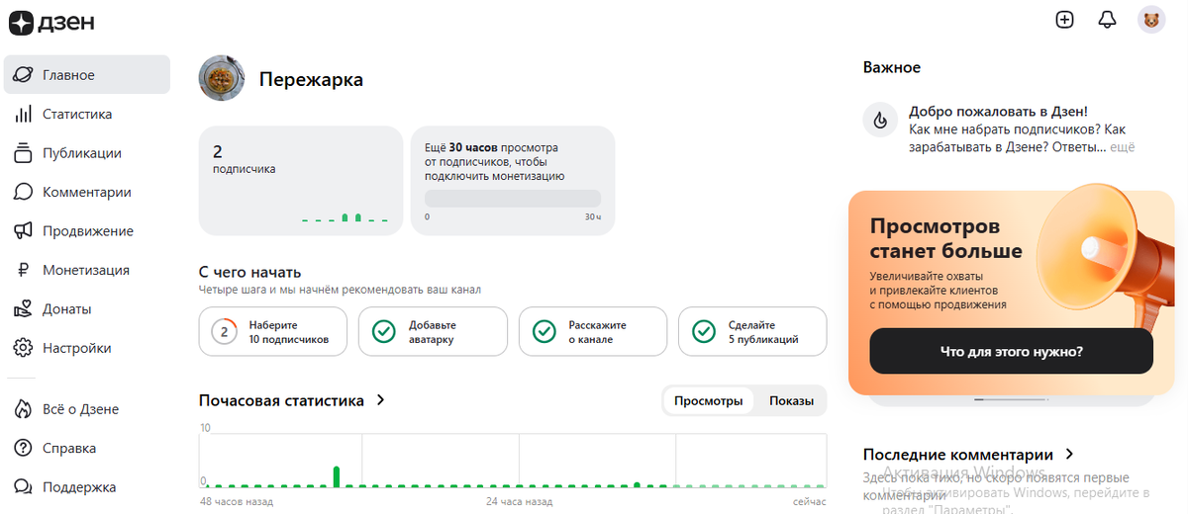
Task: Click the Просмотров станет больше banner headline
Action: tap(945, 238)
